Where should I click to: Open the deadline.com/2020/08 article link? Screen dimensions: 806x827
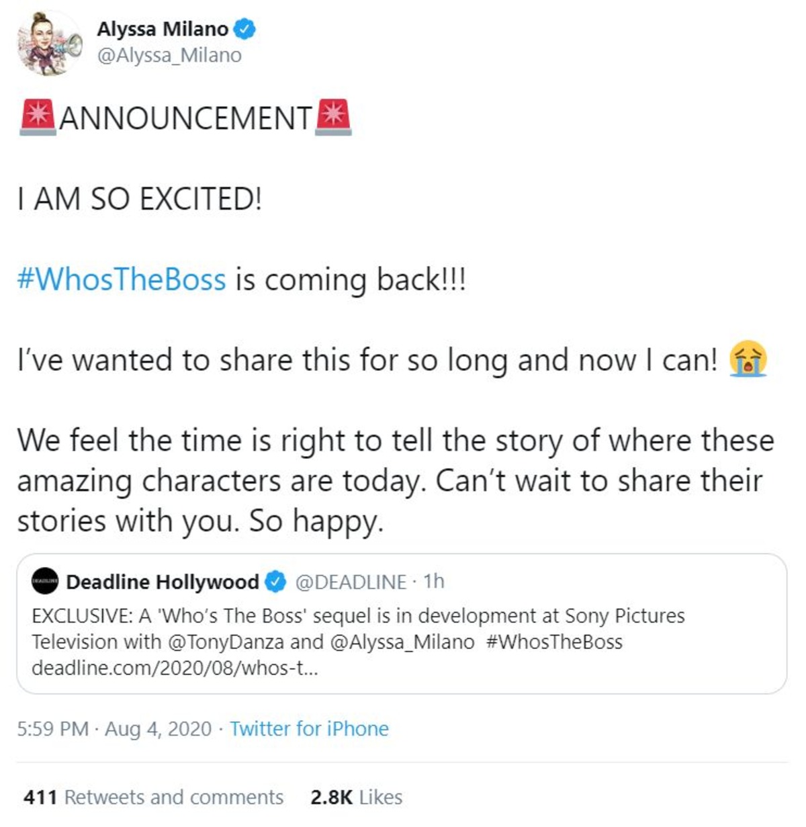coord(175,669)
